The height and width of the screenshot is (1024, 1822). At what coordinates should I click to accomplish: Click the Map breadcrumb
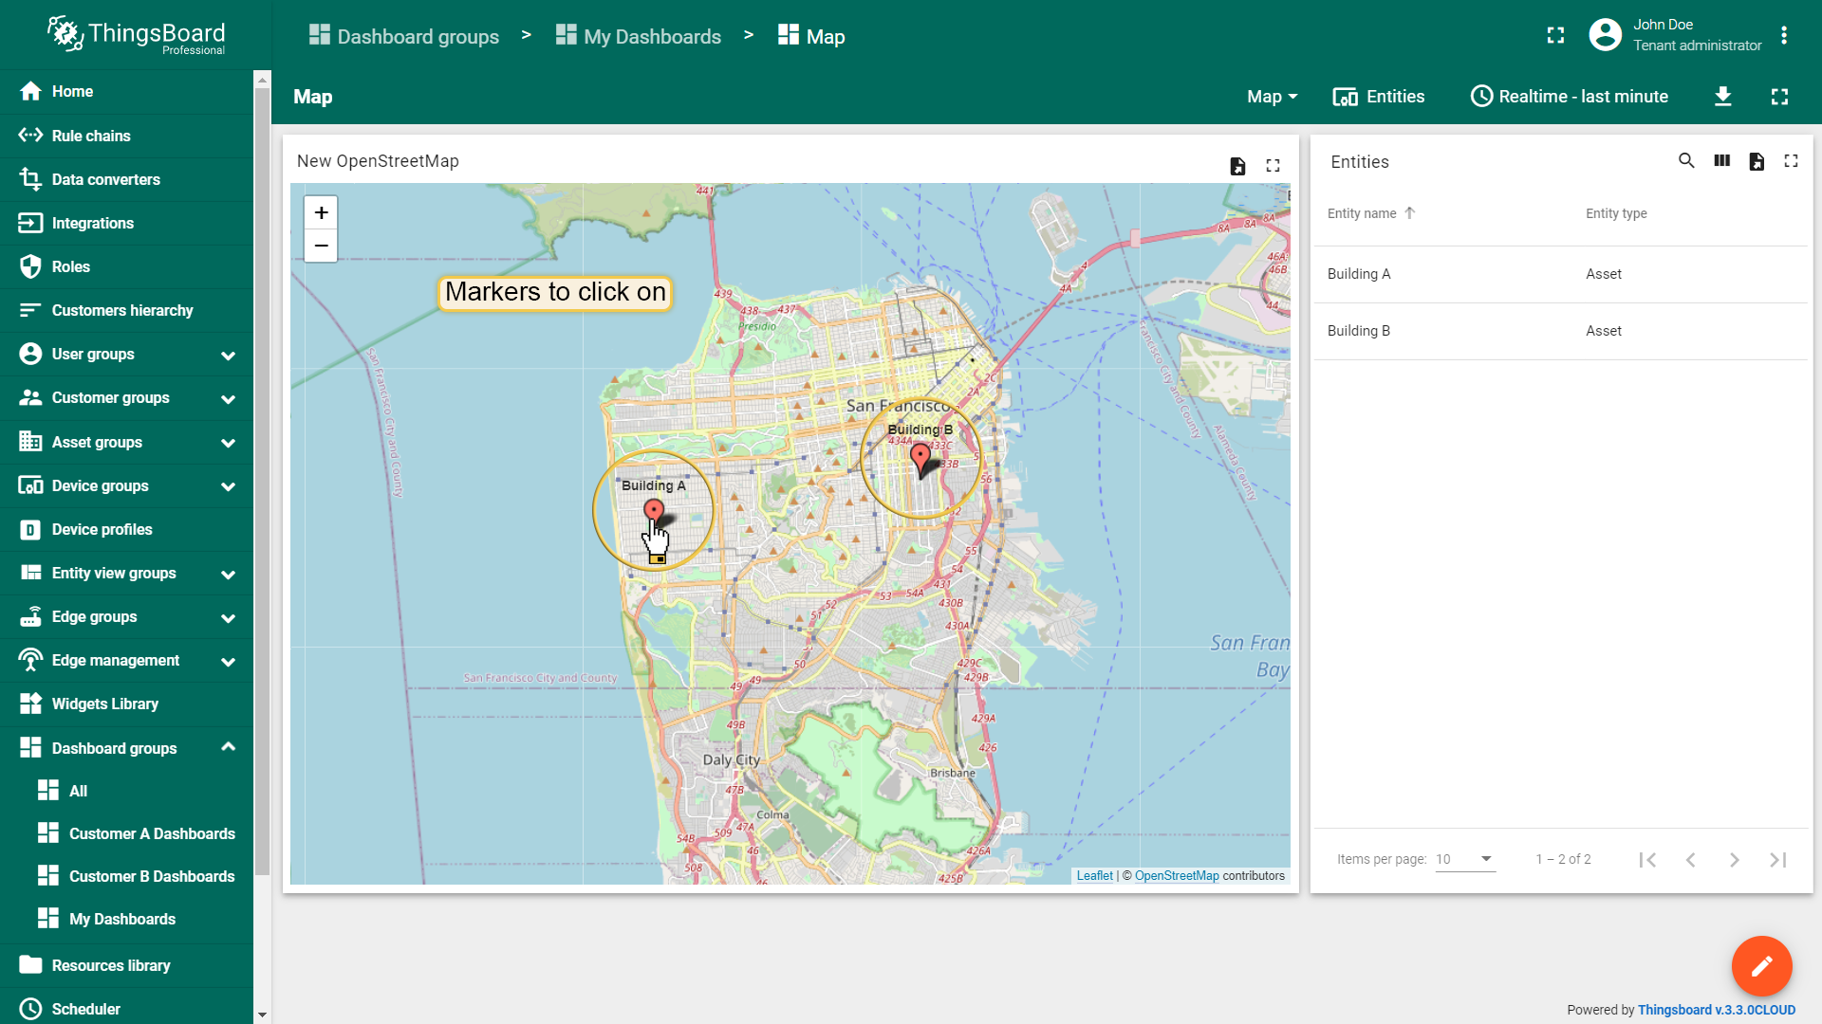coord(811,36)
